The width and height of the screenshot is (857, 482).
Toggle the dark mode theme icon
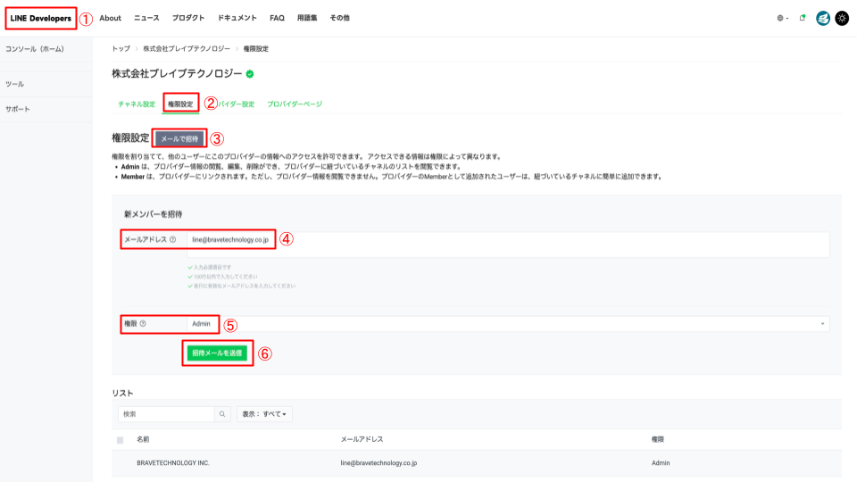coord(842,18)
